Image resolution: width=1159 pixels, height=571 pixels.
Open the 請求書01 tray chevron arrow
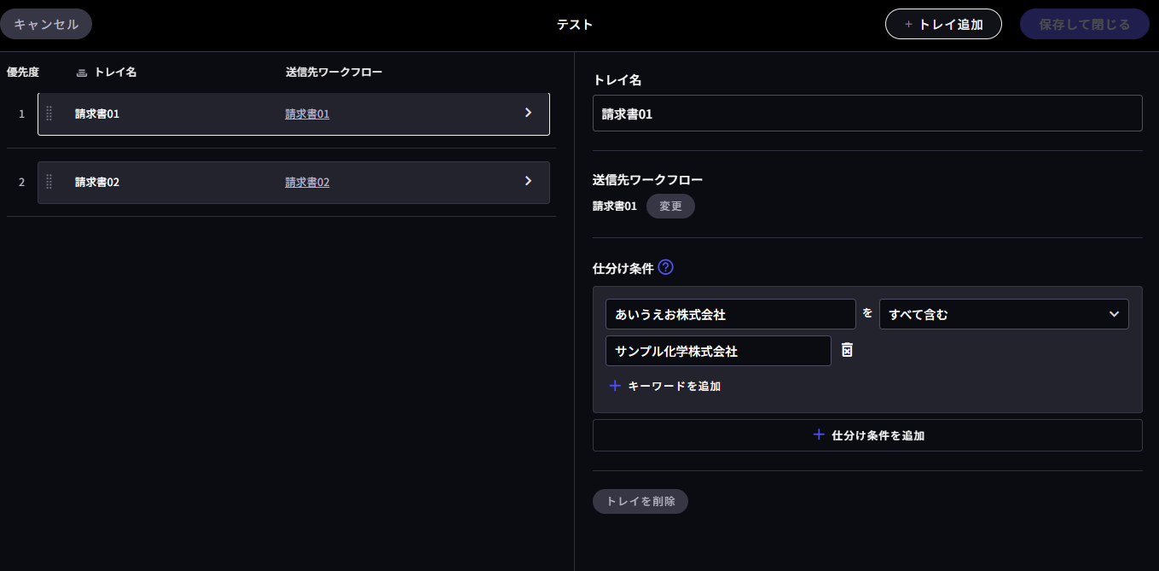click(x=528, y=113)
